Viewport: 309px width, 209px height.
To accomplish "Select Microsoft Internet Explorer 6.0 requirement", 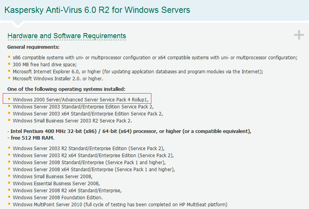I will click(138, 71).
